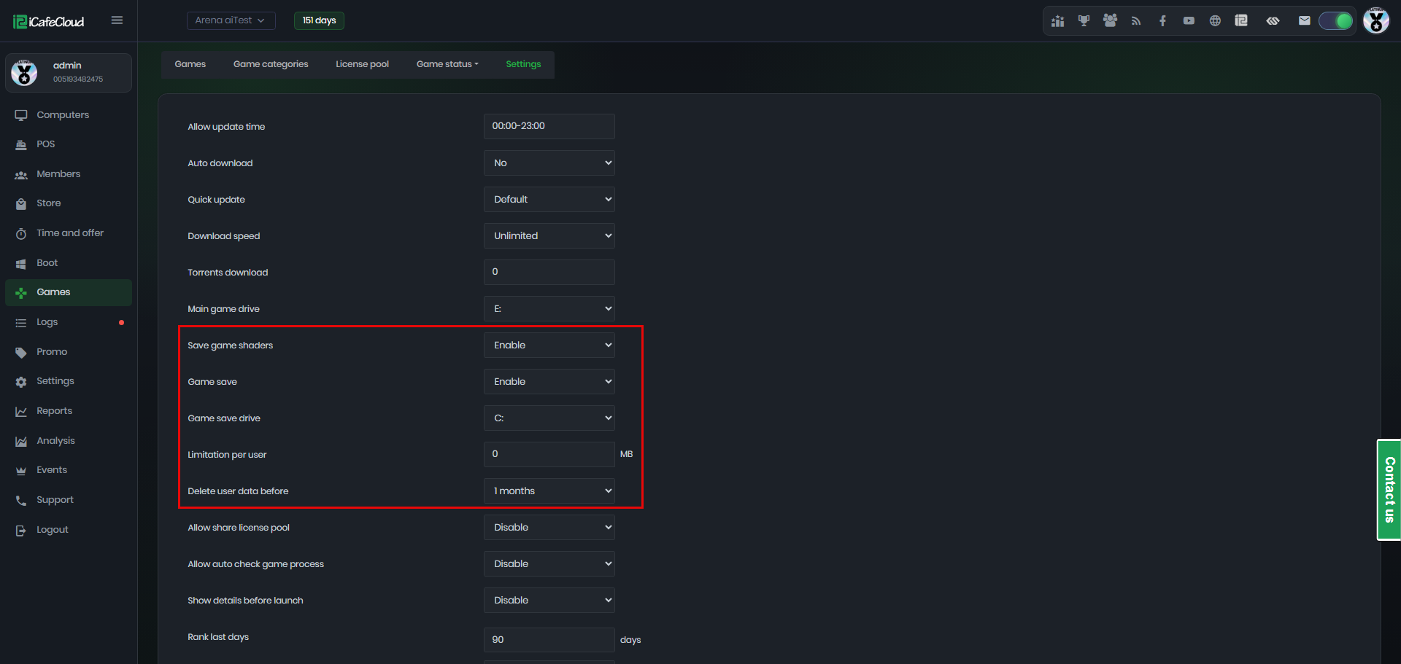Click the handshake partner icon

click(x=1273, y=21)
